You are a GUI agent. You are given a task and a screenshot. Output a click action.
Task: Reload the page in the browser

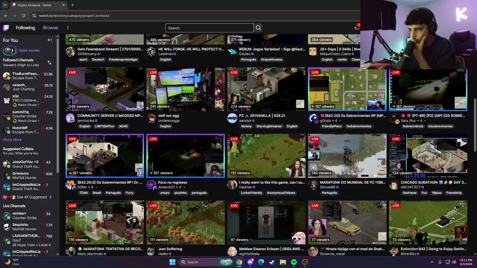click(23, 16)
